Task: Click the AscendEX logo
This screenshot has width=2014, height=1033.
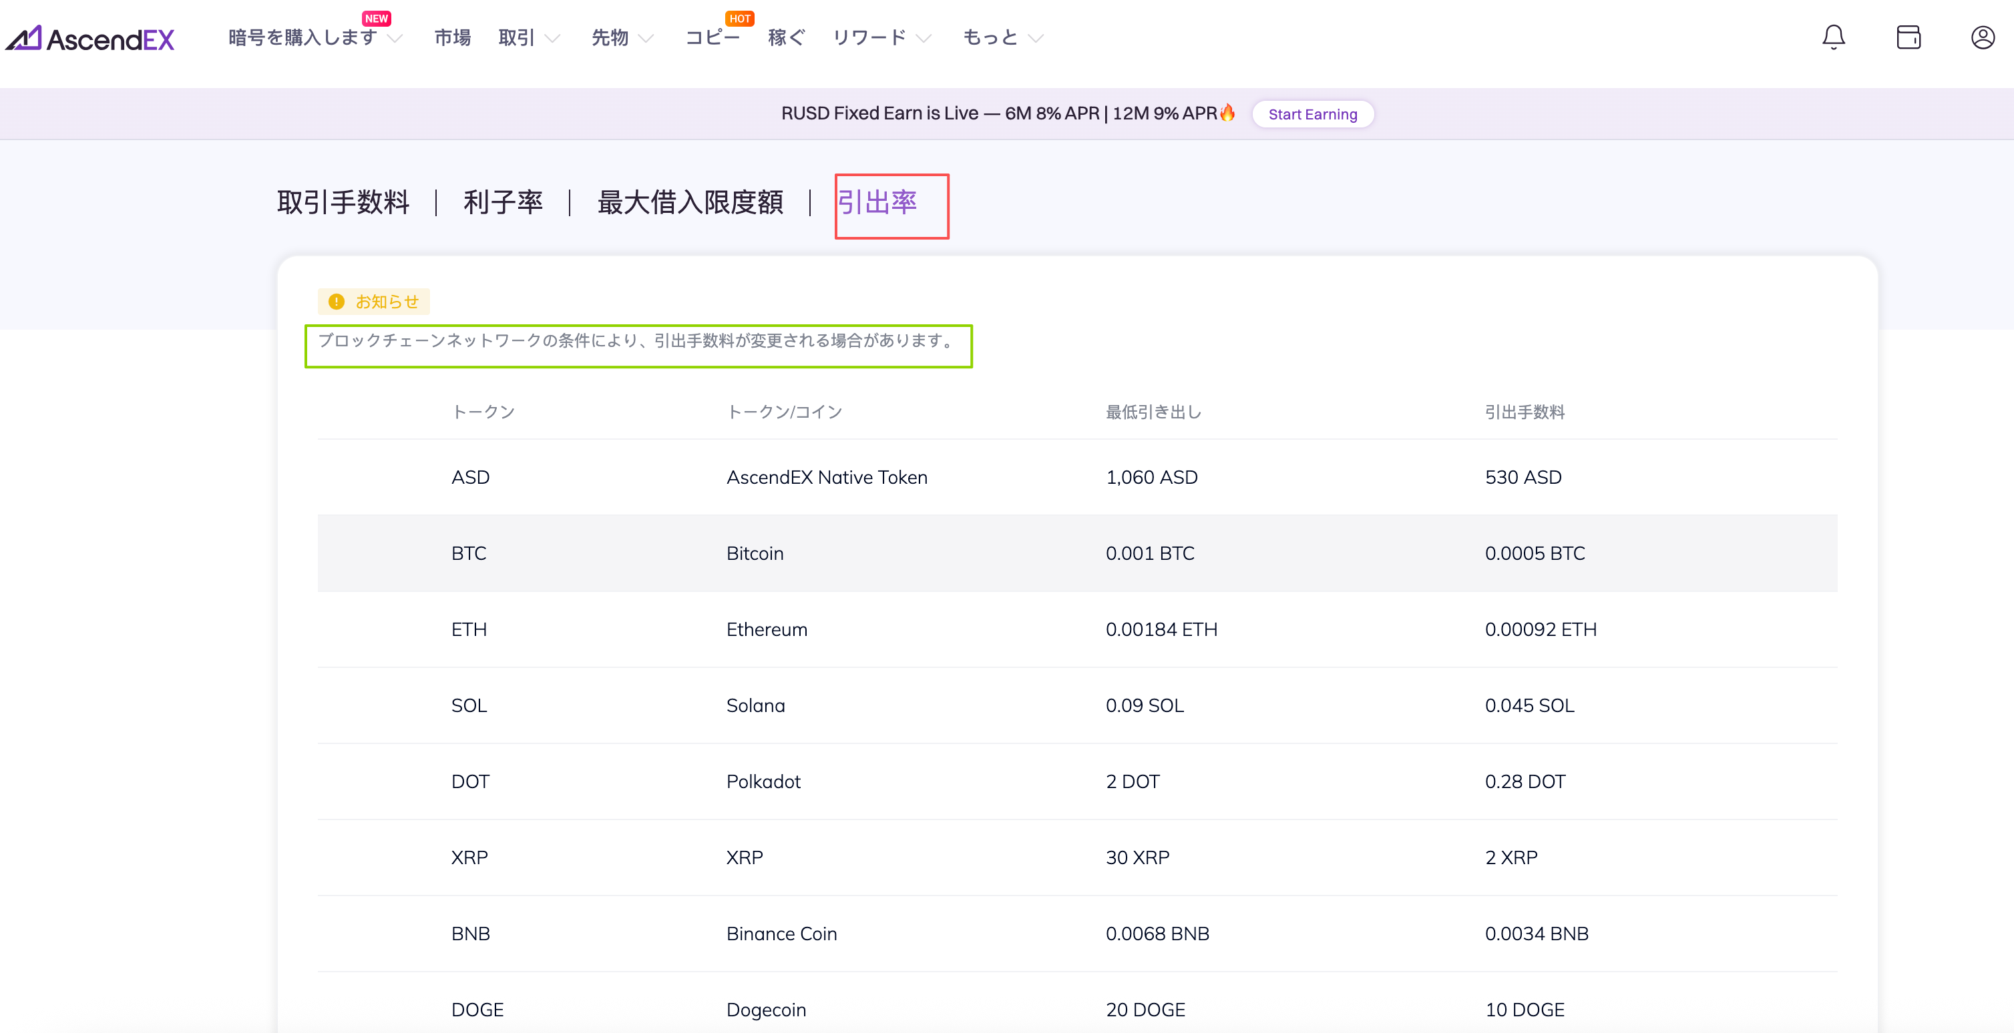Action: pos(90,38)
